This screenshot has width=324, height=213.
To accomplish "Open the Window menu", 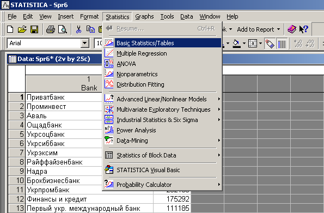I will (x=210, y=16).
